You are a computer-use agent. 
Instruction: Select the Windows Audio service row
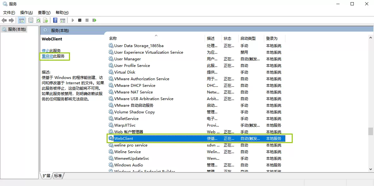coord(128,165)
